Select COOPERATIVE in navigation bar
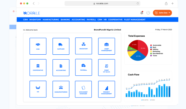 click(115, 19)
